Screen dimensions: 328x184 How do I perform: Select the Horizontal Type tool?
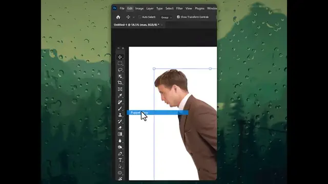pos(120,160)
